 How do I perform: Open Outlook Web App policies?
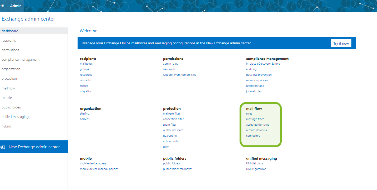pyautogui.click(x=179, y=75)
